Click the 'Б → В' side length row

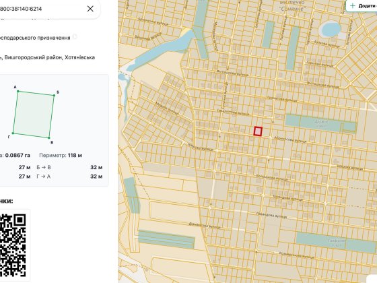[x=69, y=167]
